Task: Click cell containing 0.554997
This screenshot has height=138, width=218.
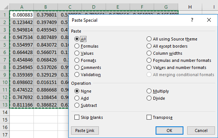Action: pyautogui.click(x=22, y=45)
